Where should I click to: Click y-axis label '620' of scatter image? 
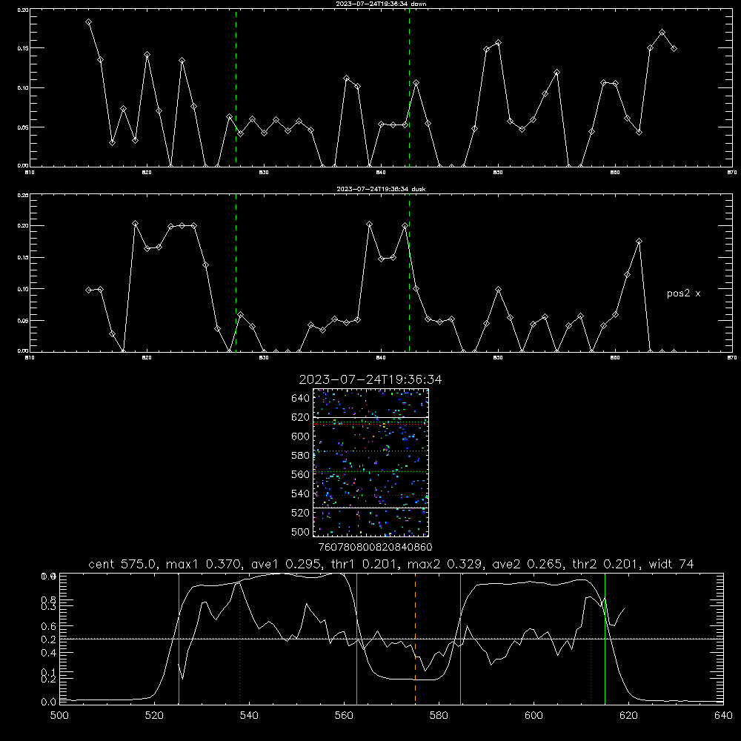tap(301, 417)
